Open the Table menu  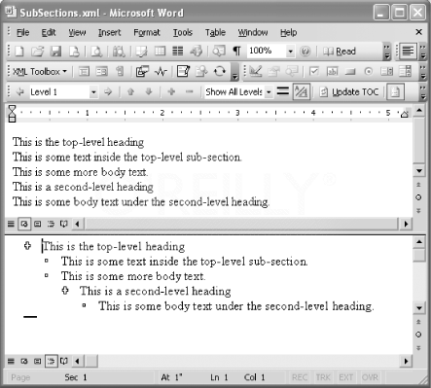click(x=215, y=32)
